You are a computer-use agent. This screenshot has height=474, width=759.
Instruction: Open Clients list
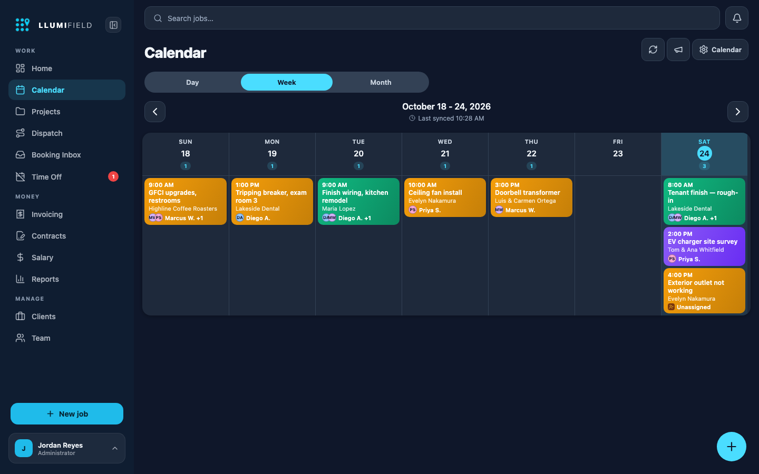[67, 317]
